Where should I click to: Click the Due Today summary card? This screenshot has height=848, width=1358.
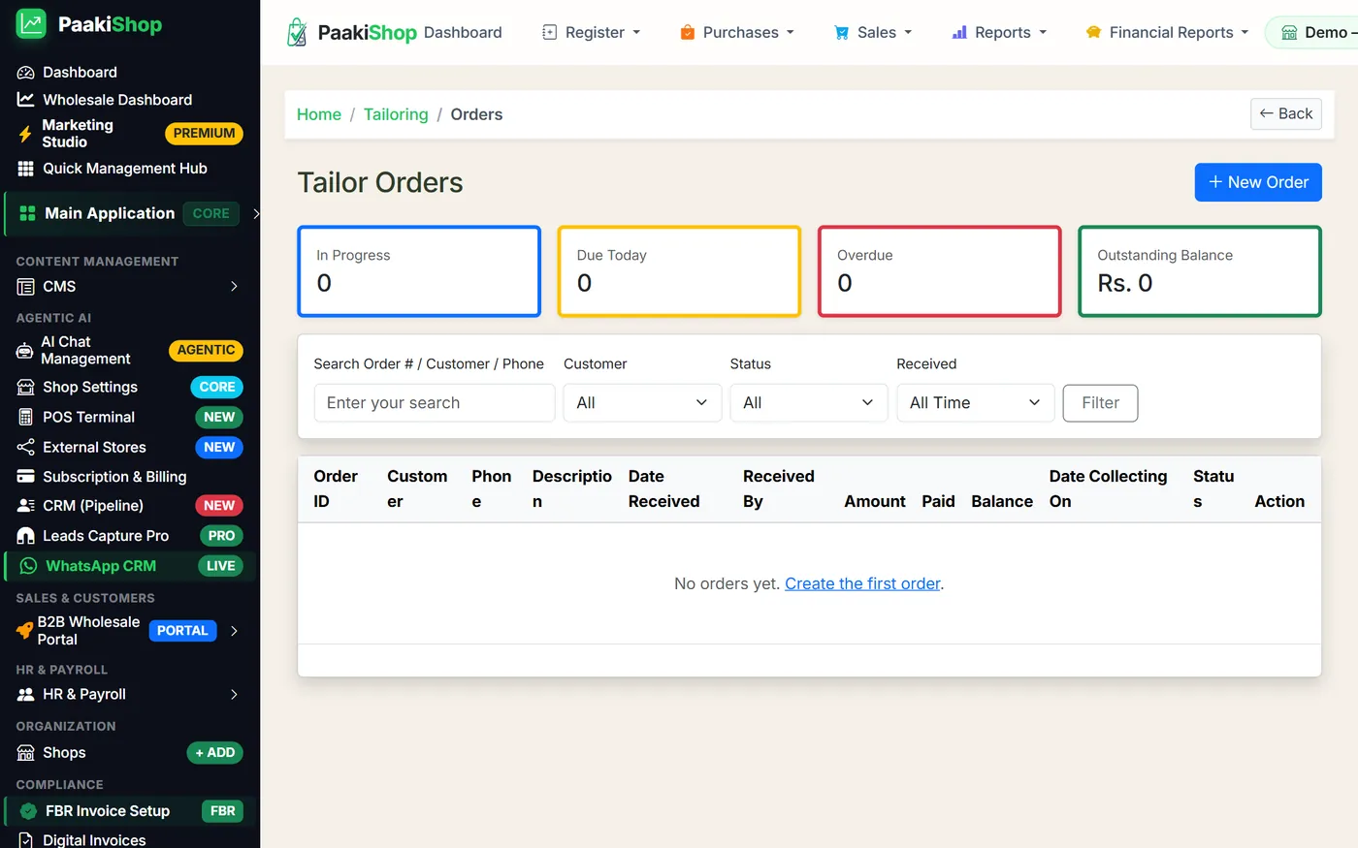(x=679, y=271)
